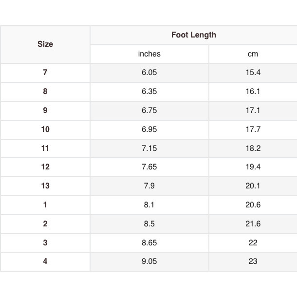
Task: Select the 7.15 inches value
Action: coord(149,148)
